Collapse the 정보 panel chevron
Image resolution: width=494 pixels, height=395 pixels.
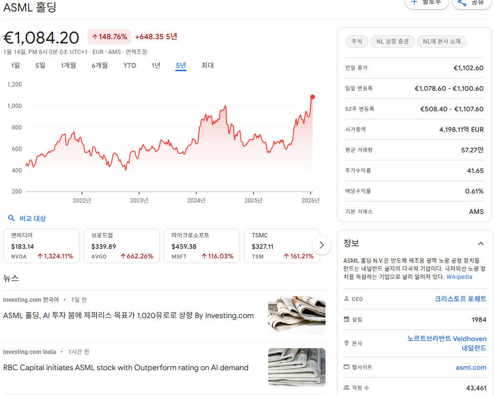pyautogui.click(x=481, y=244)
